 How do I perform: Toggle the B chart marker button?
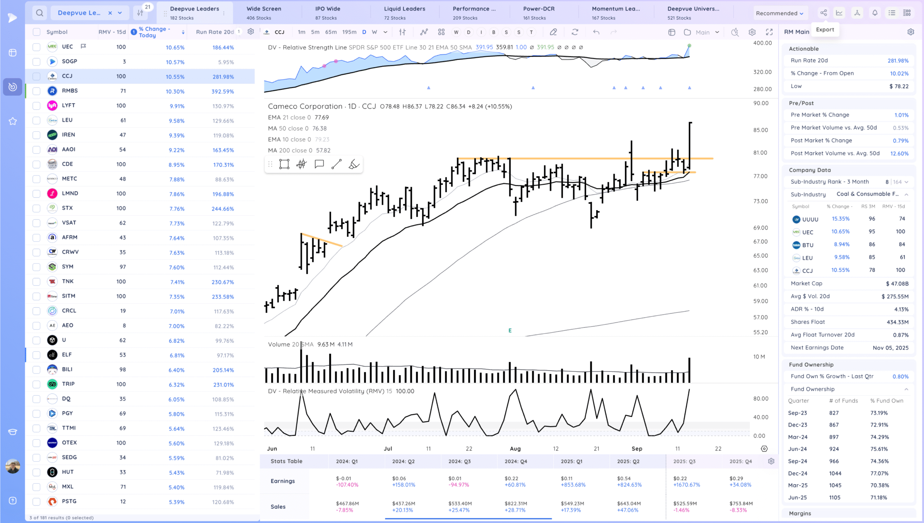click(494, 32)
